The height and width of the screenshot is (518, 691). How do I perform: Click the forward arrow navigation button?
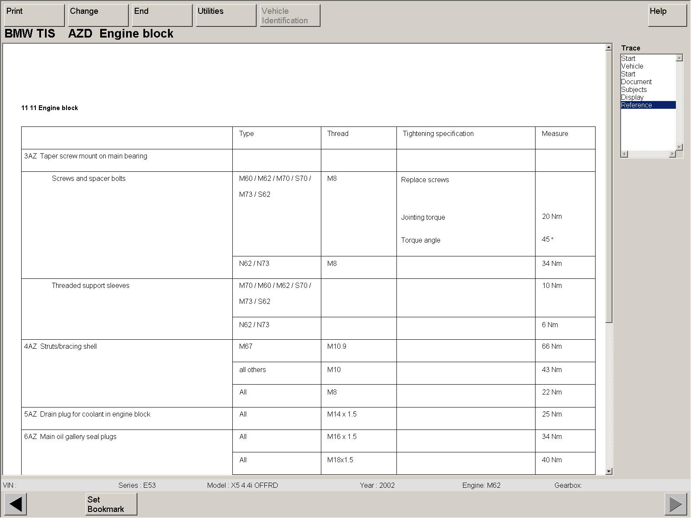[675, 504]
